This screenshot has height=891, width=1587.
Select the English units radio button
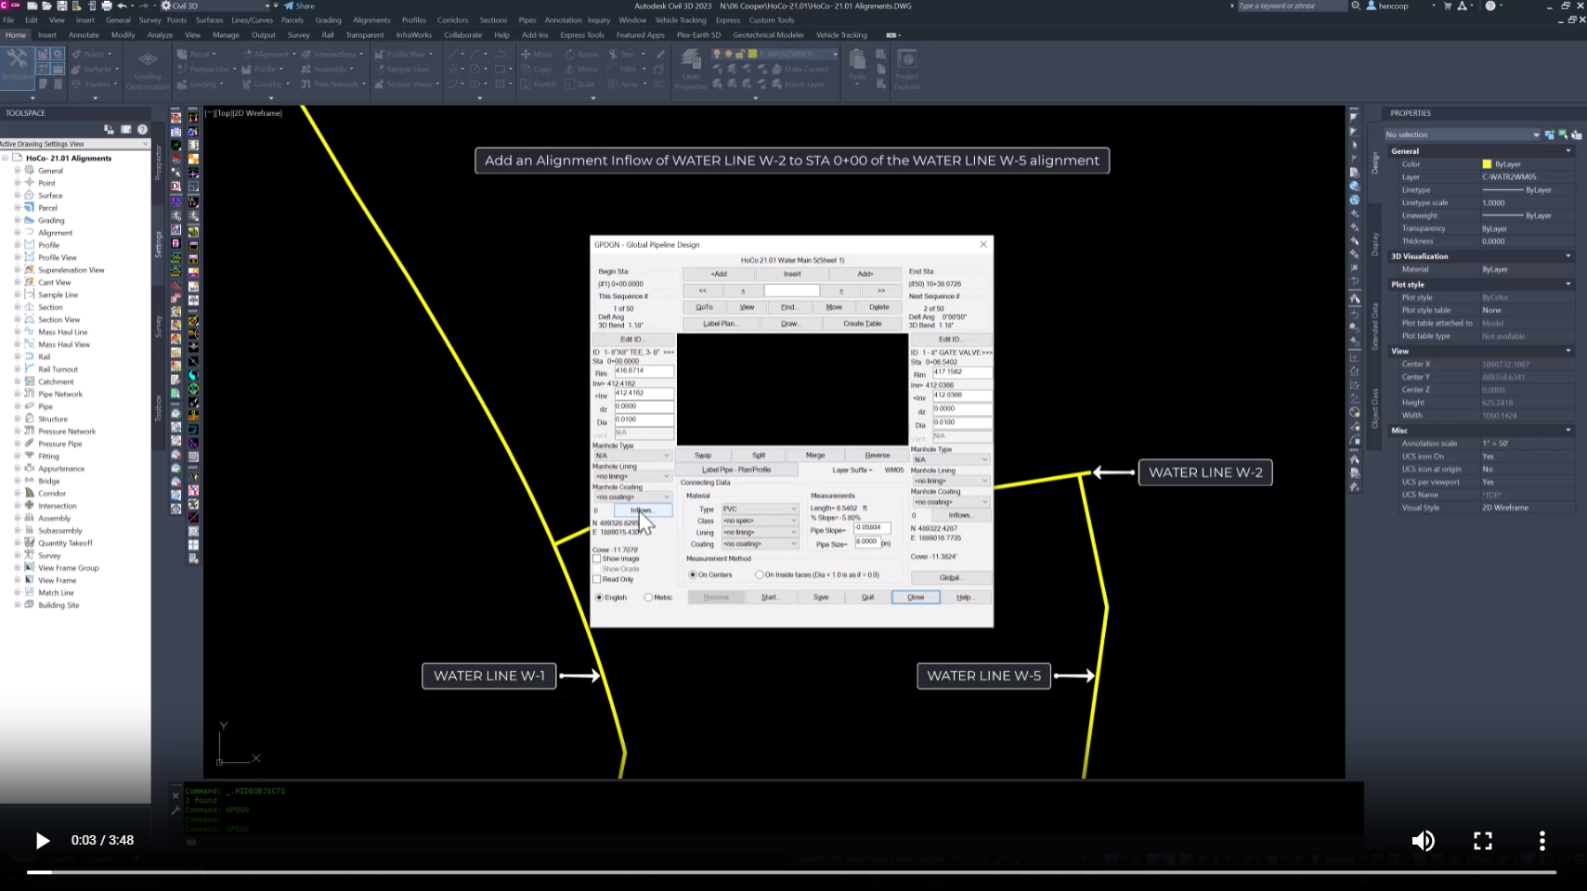[599, 598]
